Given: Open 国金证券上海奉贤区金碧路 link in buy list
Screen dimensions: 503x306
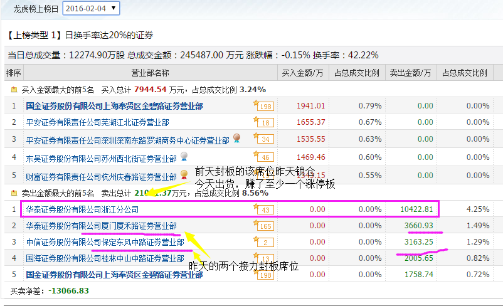Looking at the screenshot, I should (114, 105).
